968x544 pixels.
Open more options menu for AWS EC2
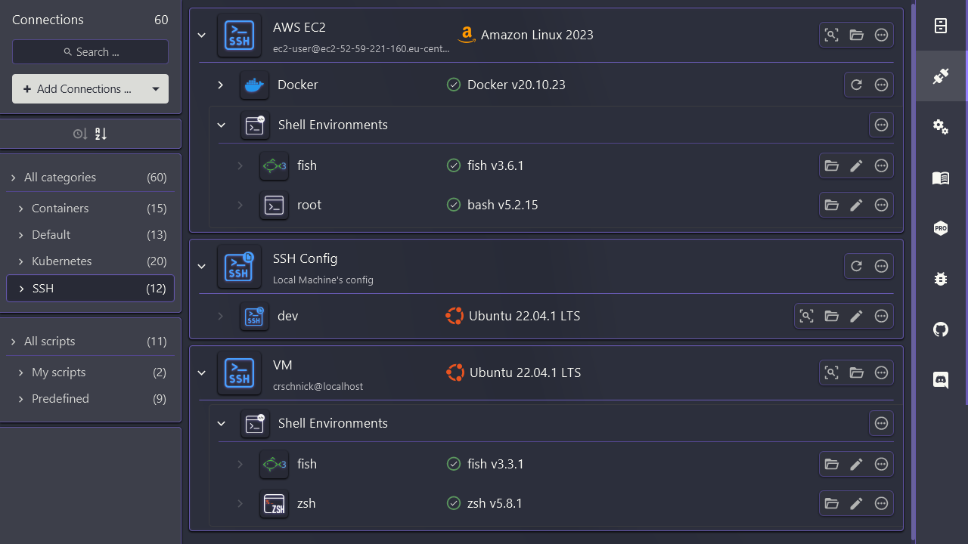pos(881,35)
